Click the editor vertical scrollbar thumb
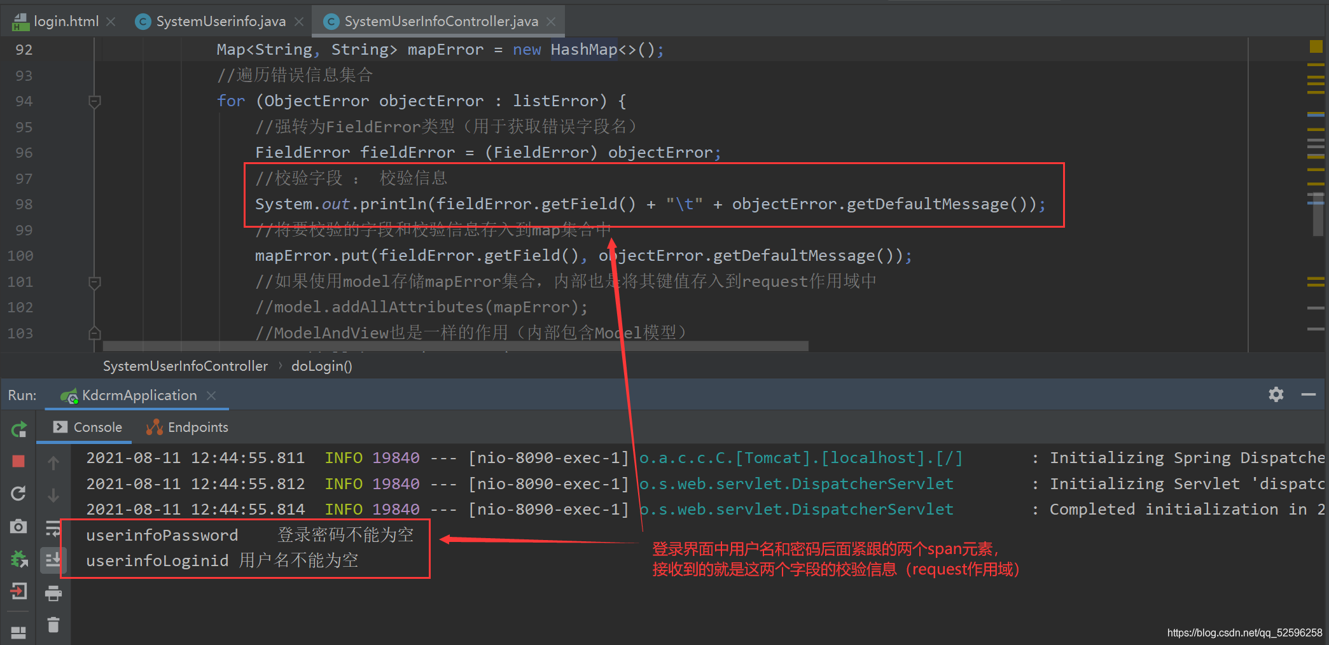Viewport: 1329px width, 645px height. 1318,214
